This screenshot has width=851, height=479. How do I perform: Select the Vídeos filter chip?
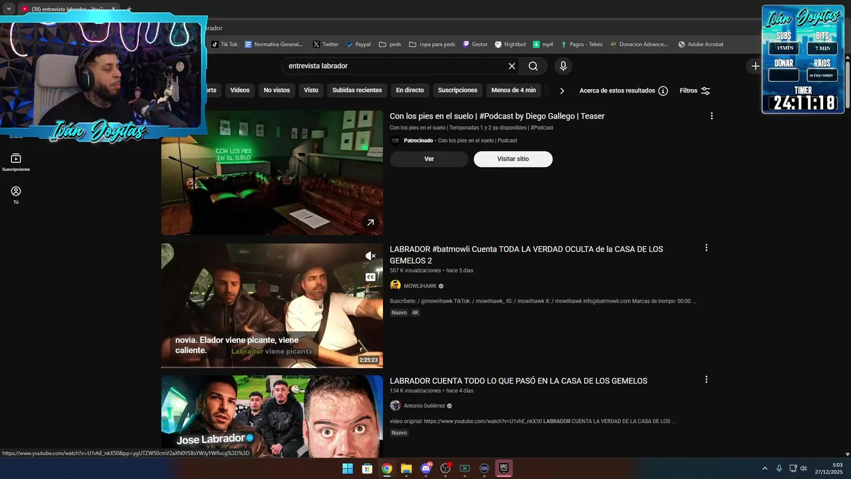coord(240,90)
